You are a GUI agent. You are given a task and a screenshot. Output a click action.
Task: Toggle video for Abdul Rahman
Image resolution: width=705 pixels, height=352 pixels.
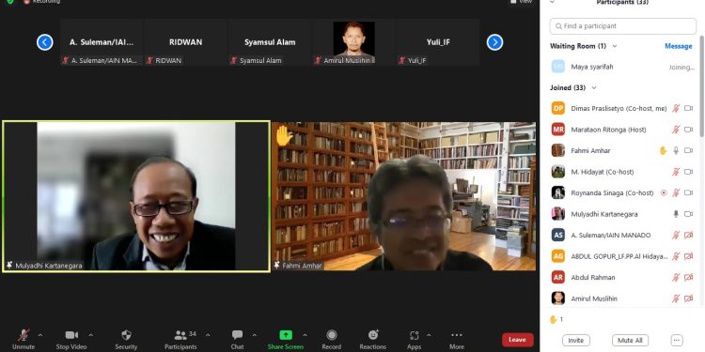(x=688, y=278)
